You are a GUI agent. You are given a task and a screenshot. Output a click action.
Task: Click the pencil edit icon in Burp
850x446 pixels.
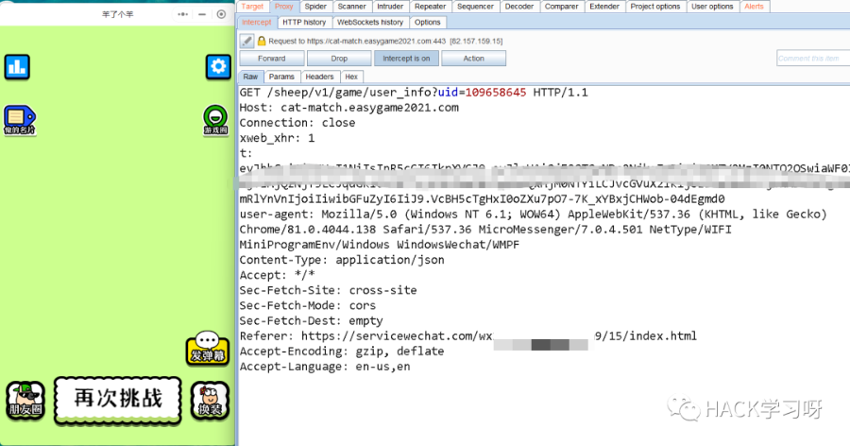[x=246, y=41]
